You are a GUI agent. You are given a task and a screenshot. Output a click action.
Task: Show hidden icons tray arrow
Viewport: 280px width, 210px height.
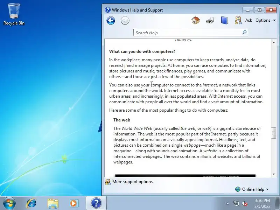point(228,203)
